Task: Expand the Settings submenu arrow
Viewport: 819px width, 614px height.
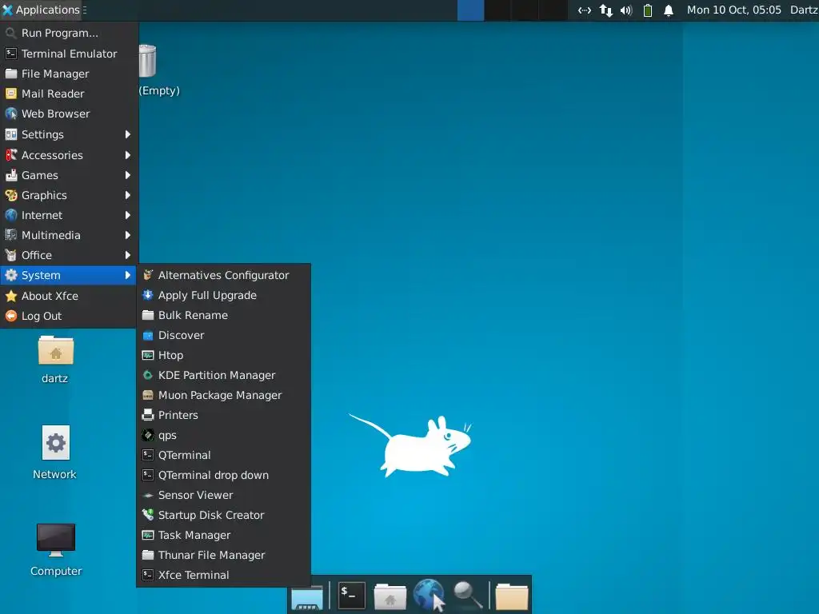Action: point(127,134)
